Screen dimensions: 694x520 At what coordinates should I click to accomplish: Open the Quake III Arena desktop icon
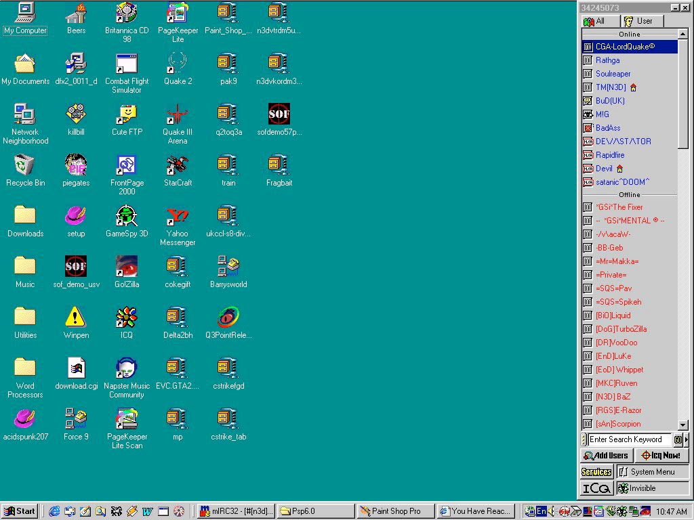177,114
